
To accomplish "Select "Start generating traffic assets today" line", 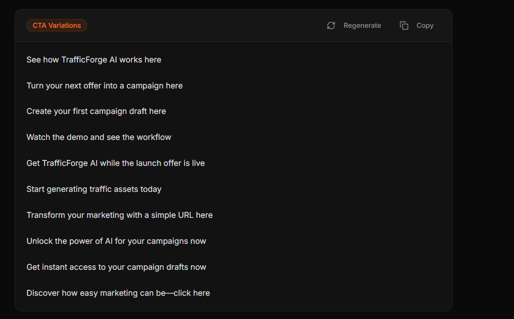I will point(94,189).
